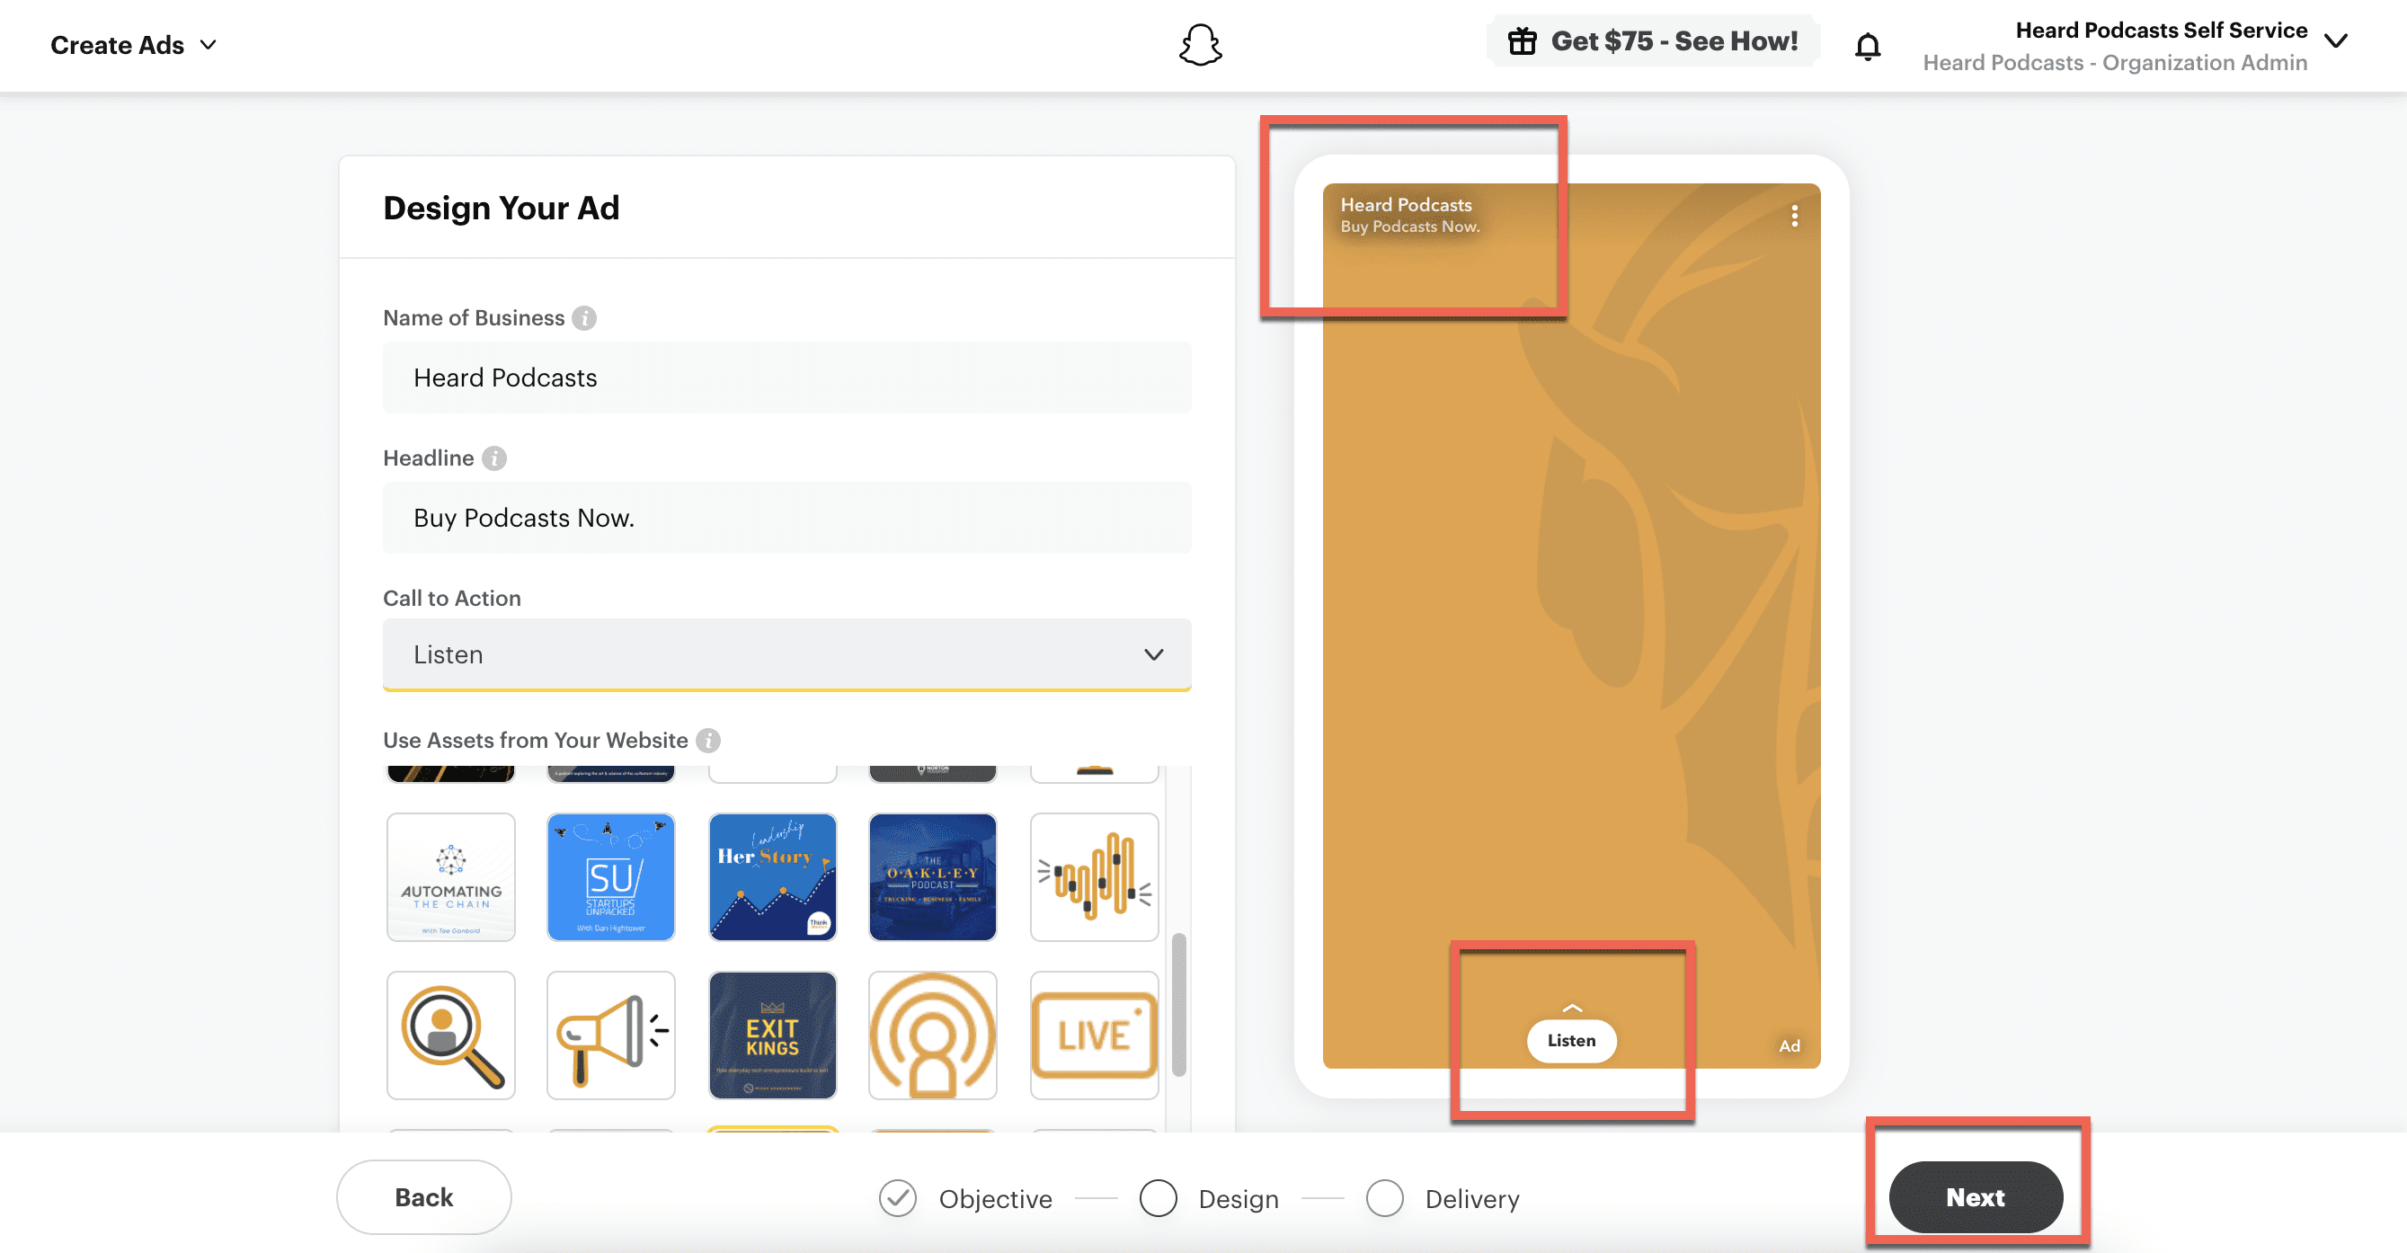
Task: Select the magnifying glass person asset
Action: click(x=451, y=1035)
